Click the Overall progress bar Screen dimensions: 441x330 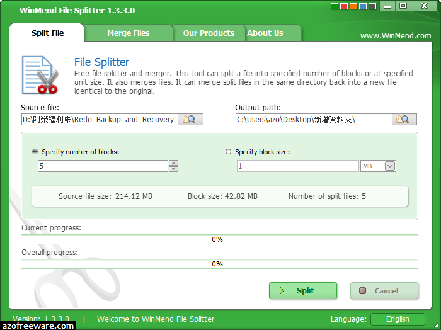pos(219,264)
